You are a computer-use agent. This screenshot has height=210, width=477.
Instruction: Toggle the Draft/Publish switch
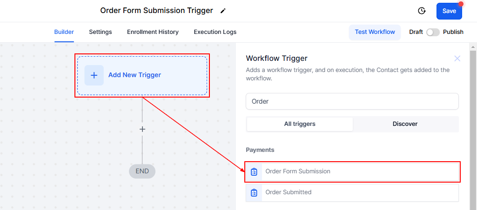coord(433,32)
